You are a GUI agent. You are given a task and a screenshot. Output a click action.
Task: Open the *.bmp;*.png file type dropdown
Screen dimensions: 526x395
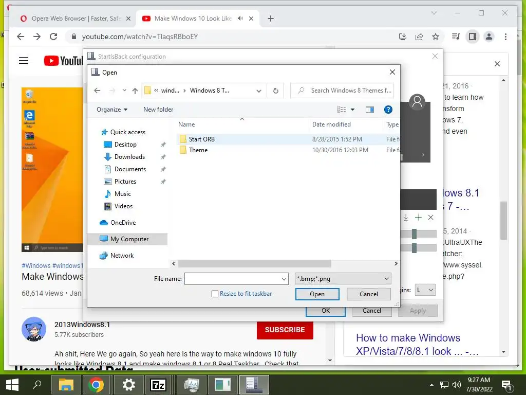tap(343, 279)
